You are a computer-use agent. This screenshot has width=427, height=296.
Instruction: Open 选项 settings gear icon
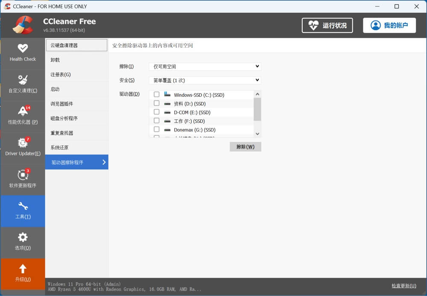point(23,237)
